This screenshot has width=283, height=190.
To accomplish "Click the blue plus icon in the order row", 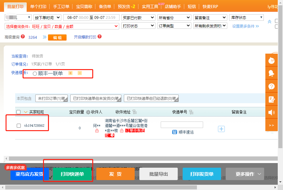I will (221, 129).
